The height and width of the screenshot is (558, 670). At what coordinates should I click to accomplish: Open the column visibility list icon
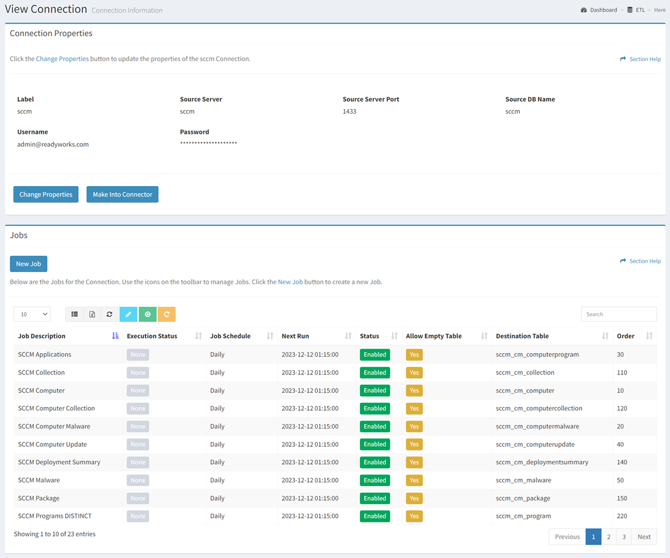click(x=74, y=314)
